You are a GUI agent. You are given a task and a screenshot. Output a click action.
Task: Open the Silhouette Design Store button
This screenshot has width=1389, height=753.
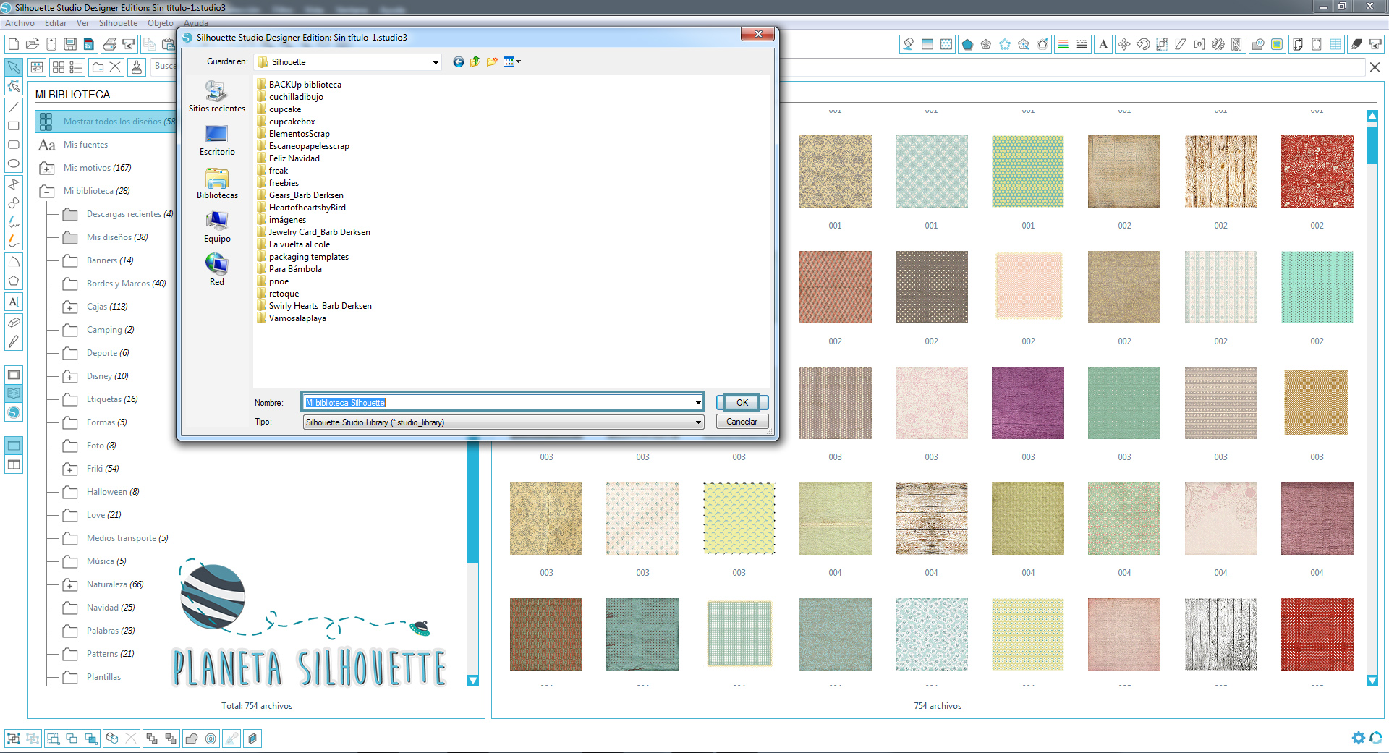pos(14,412)
